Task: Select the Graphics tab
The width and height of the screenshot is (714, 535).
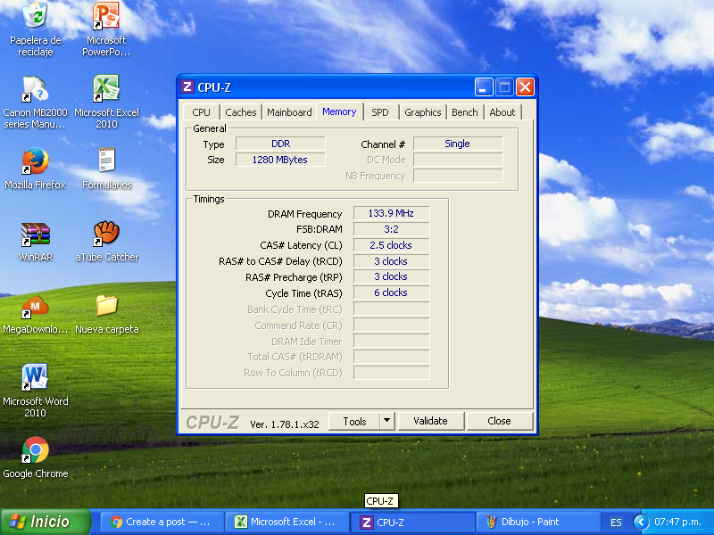Action: [422, 112]
